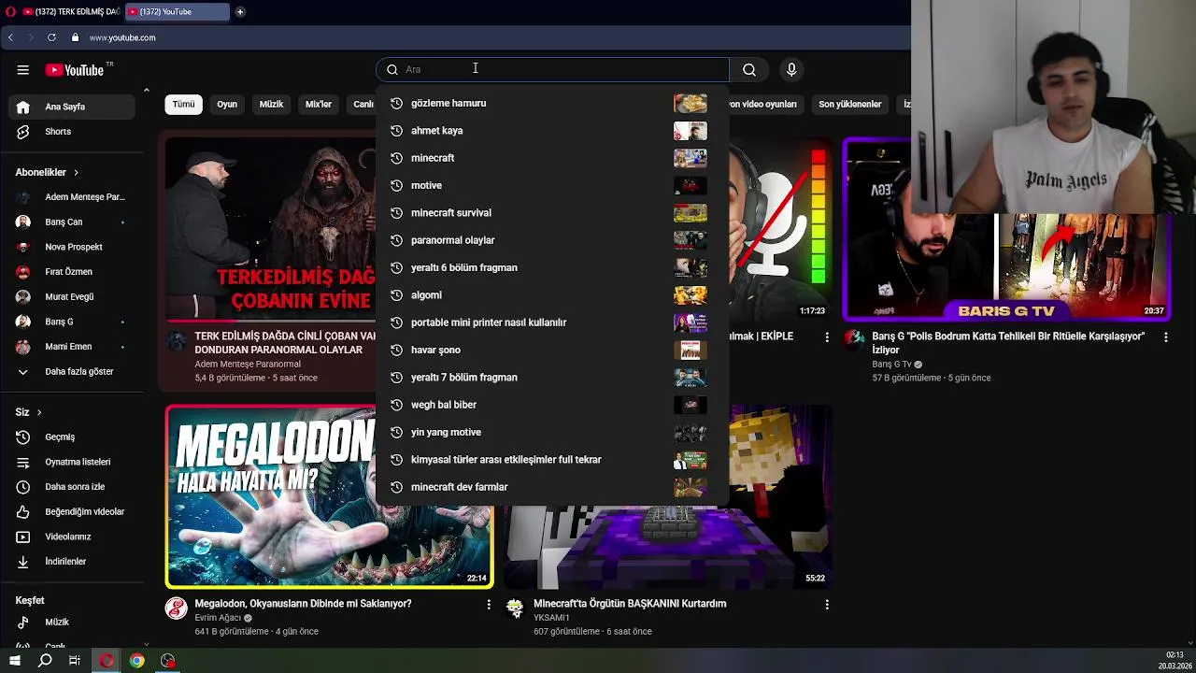The image size is (1196, 673).
Task: Open Nova Prospekt subscription channel
Action: pos(71,247)
